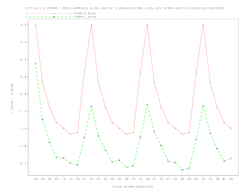This screenshot has height=195, width=252.
Task: Click the lowest green F_MEAN point at hour 63
Action: click(182, 170)
